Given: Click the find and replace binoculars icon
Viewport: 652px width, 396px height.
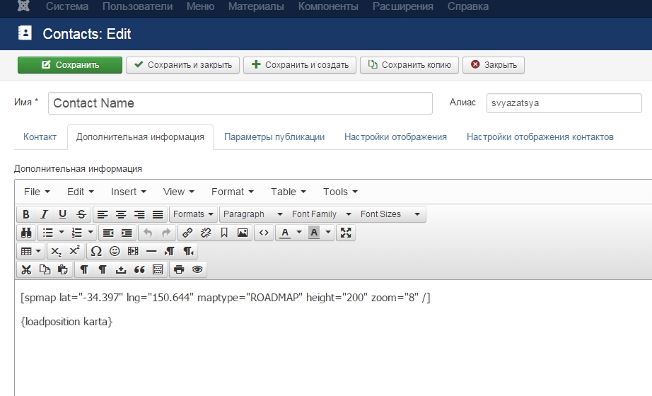Looking at the screenshot, I should point(26,233).
